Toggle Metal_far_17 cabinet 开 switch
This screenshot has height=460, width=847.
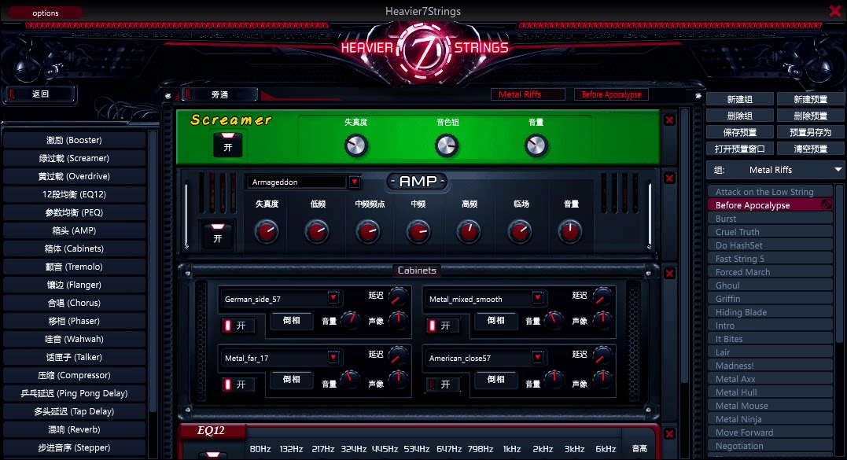pos(238,385)
